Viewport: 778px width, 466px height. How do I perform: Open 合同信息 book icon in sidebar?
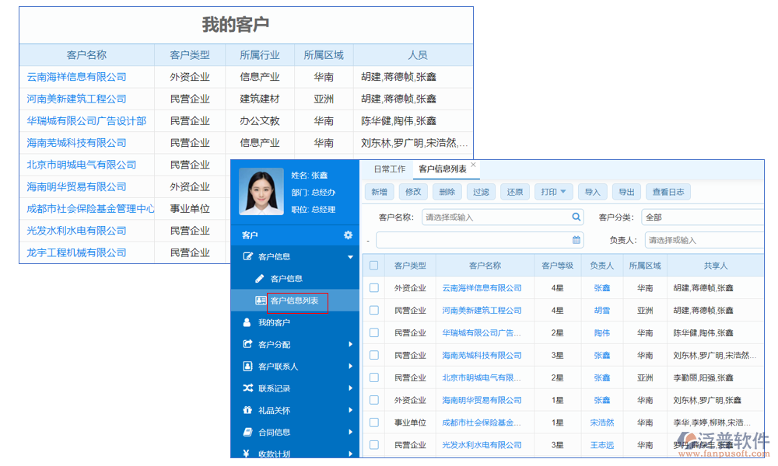pyautogui.click(x=246, y=431)
